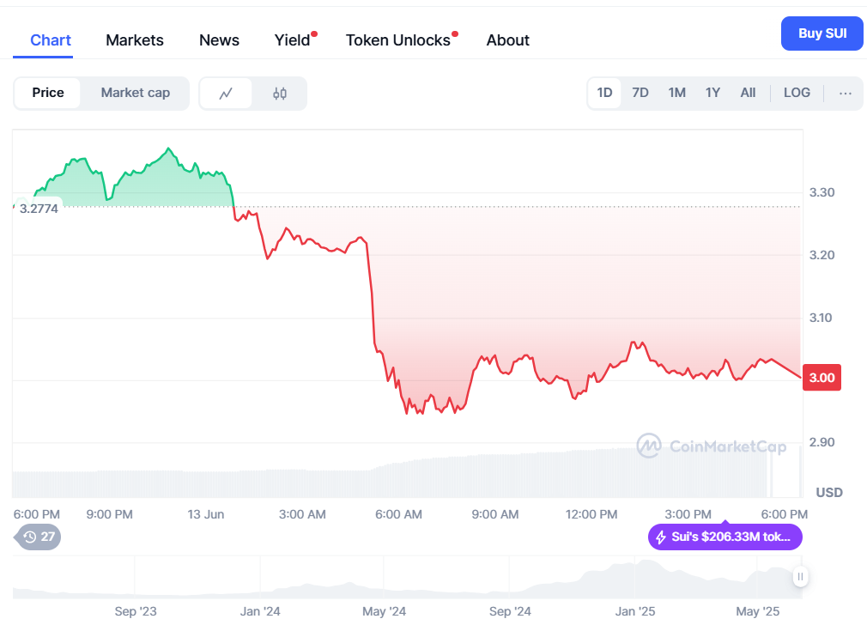Image resolution: width=867 pixels, height=631 pixels.
Task: Click the 3.20 y-axis price label
Action: point(822,255)
